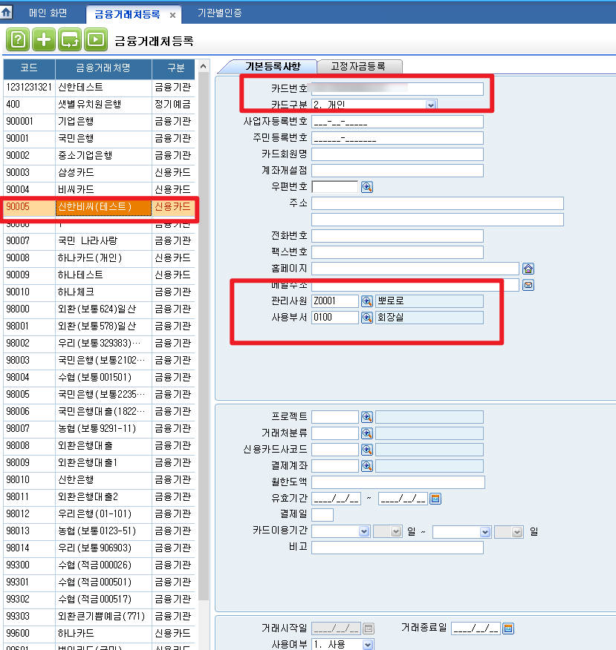Click the homepage (홈페이지) house icon
The height and width of the screenshot is (650, 616).
[x=528, y=269]
